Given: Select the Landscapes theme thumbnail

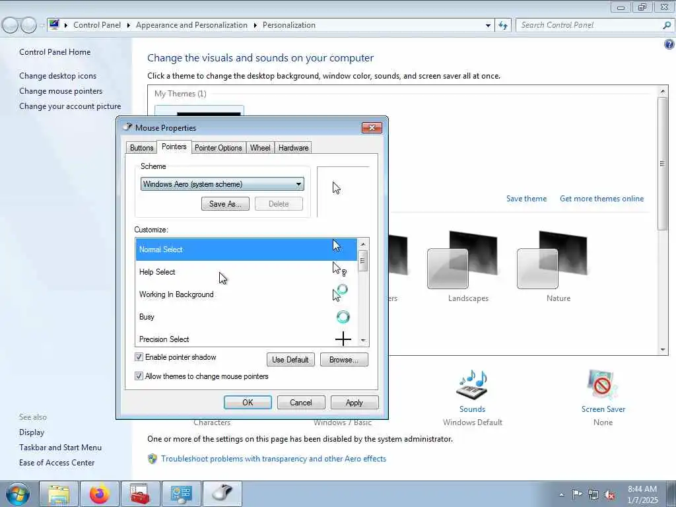Looking at the screenshot, I should click(x=462, y=260).
